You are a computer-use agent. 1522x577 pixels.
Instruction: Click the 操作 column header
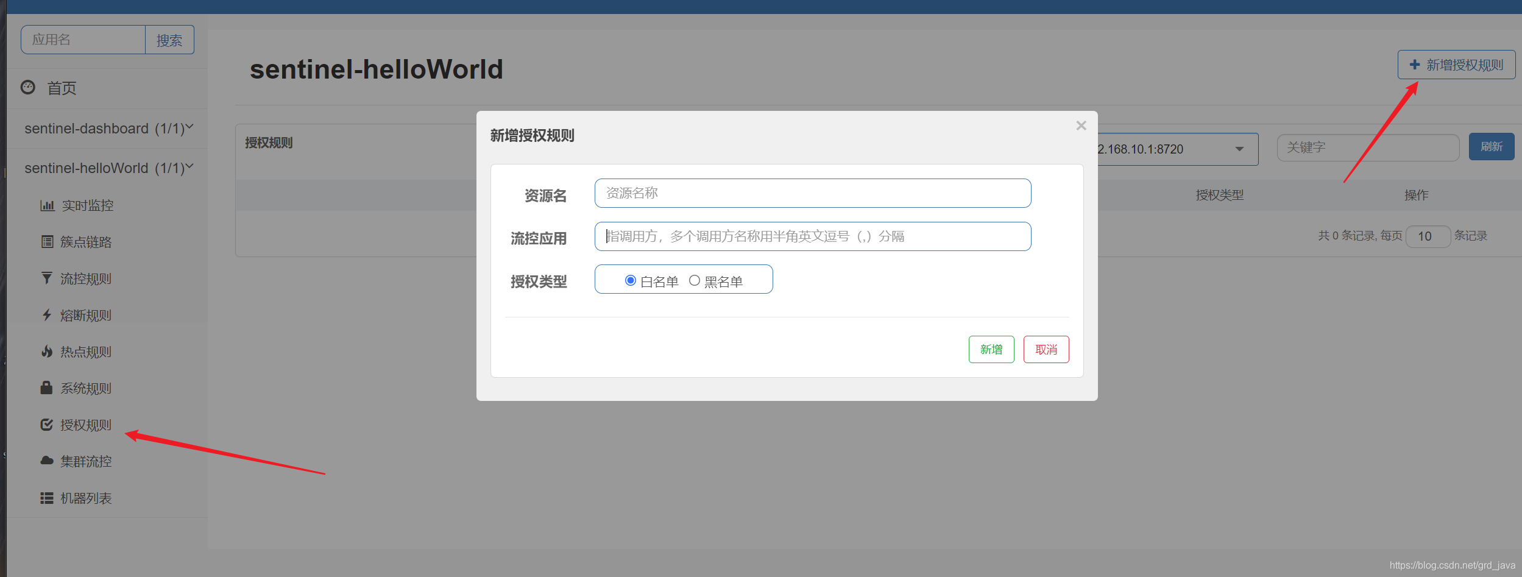tap(1416, 195)
